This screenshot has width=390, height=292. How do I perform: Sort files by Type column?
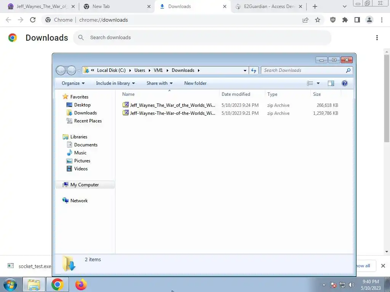point(287,94)
